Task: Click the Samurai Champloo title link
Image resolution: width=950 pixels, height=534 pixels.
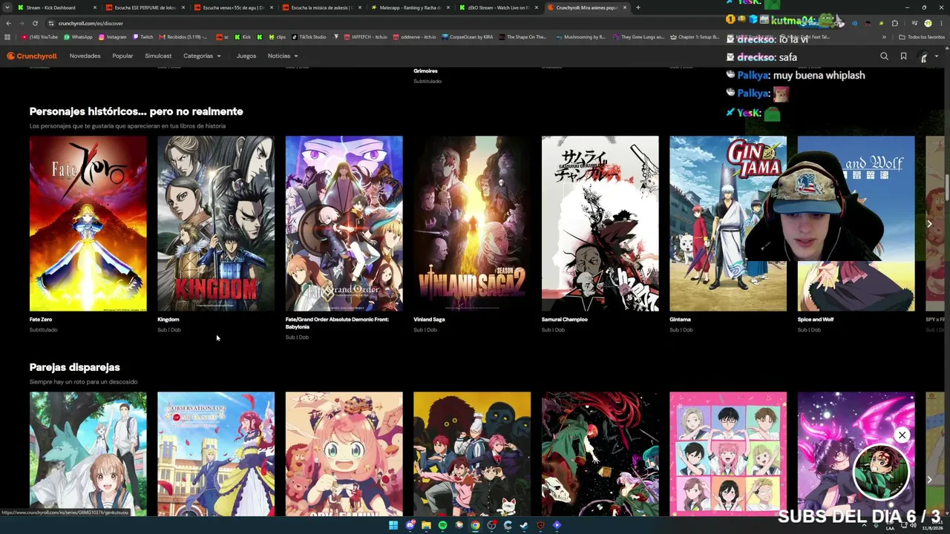Action: point(565,320)
